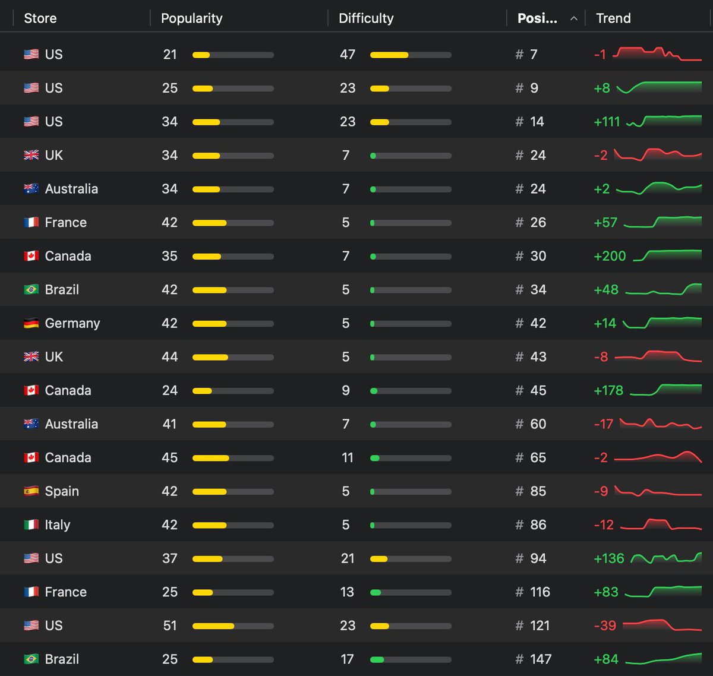Click the trend value +83
The height and width of the screenshot is (676, 713).
tap(606, 592)
